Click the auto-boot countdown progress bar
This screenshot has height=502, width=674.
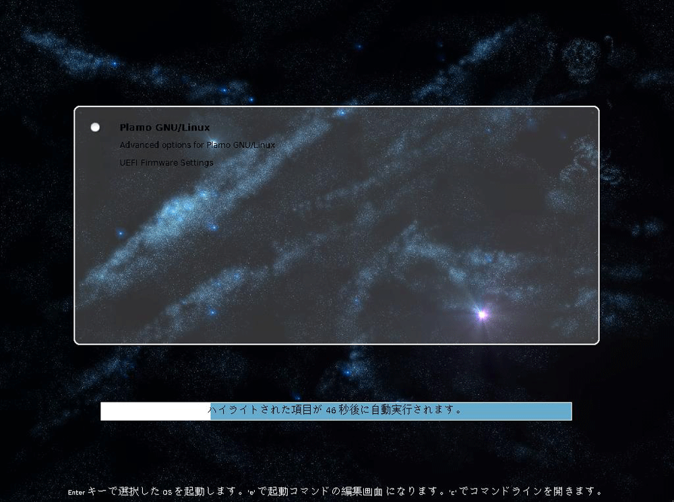point(336,411)
